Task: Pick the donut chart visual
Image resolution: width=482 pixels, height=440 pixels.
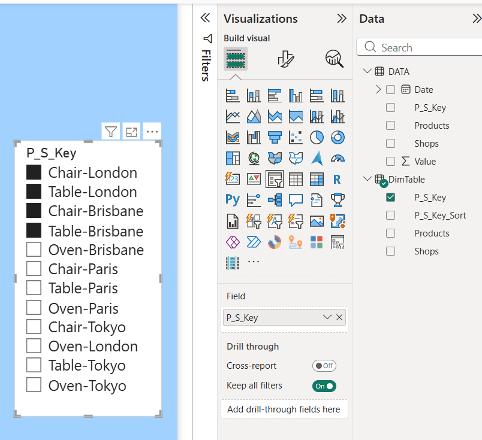Action: pyautogui.click(x=338, y=138)
